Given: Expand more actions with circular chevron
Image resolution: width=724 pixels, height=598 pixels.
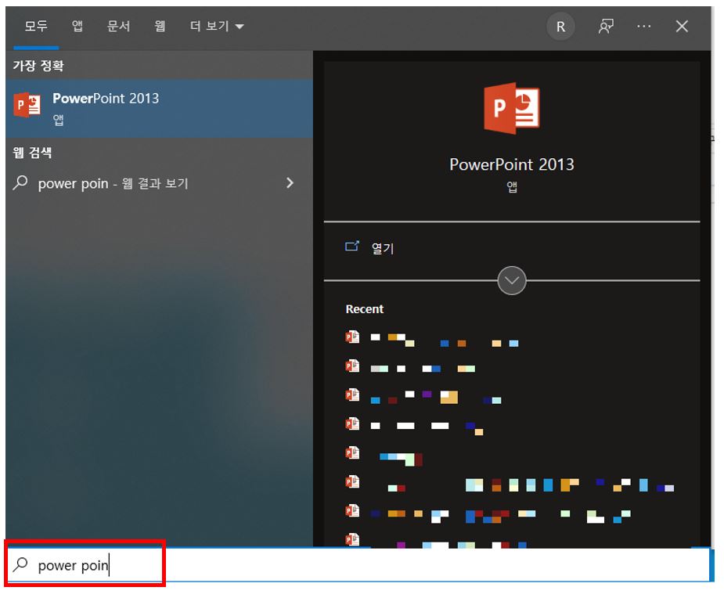Looking at the screenshot, I should [x=512, y=280].
